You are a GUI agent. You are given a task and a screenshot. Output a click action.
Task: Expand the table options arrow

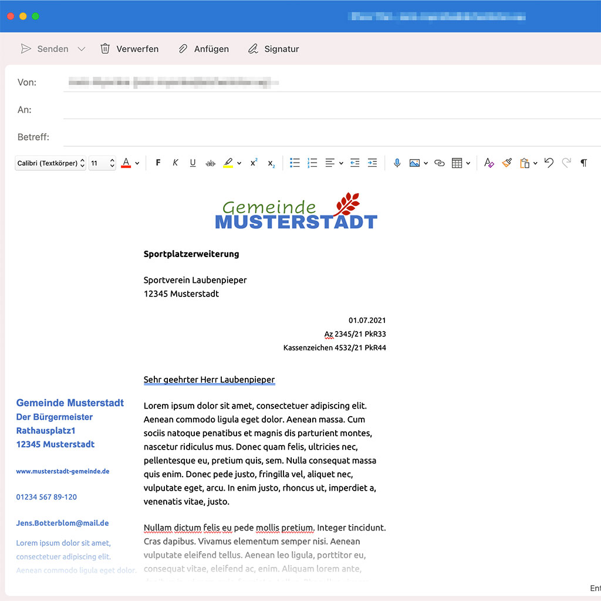point(468,163)
